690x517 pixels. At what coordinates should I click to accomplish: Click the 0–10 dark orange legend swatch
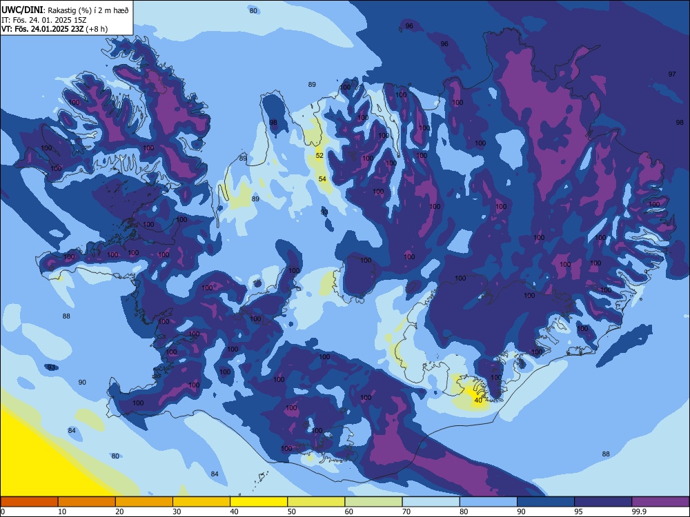click(29, 502)
